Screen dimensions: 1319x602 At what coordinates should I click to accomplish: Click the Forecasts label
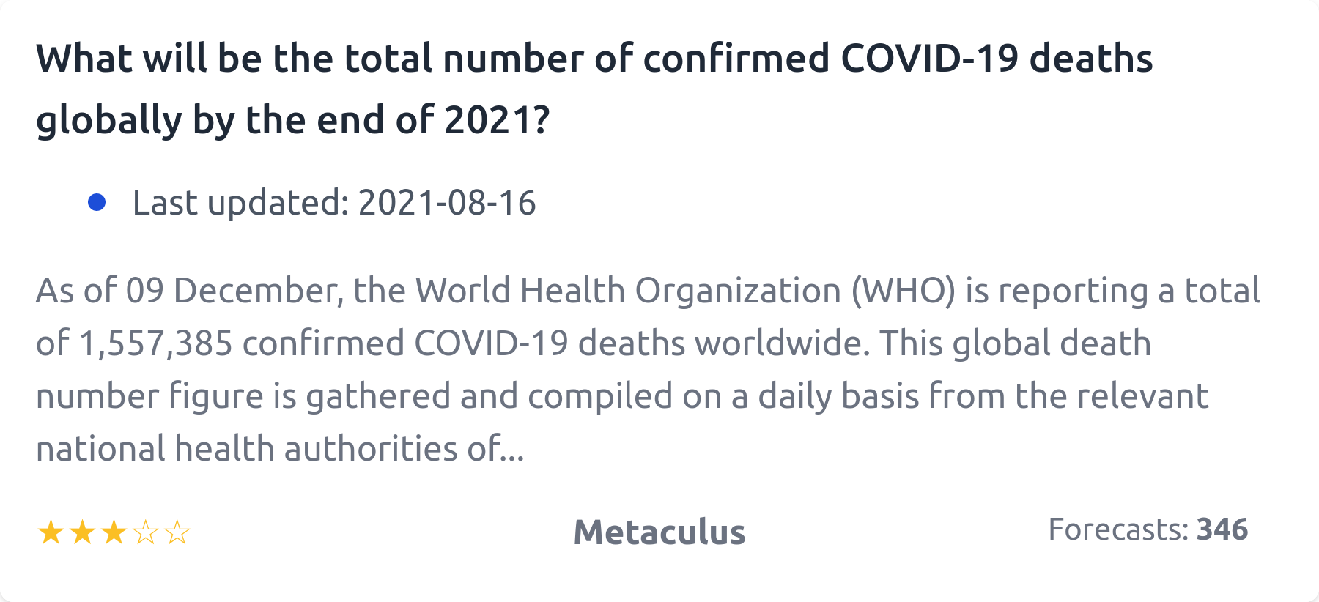click(x=1117, y=529)
